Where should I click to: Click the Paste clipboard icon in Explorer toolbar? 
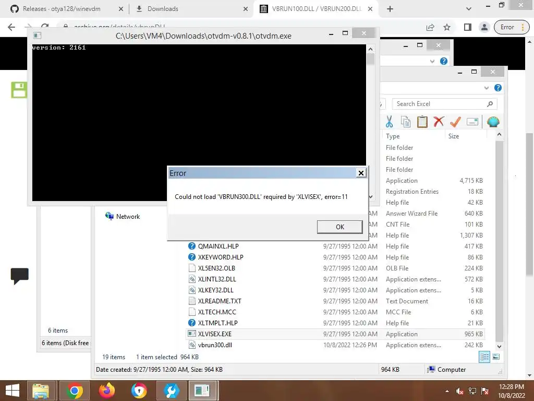coord(422,122)
